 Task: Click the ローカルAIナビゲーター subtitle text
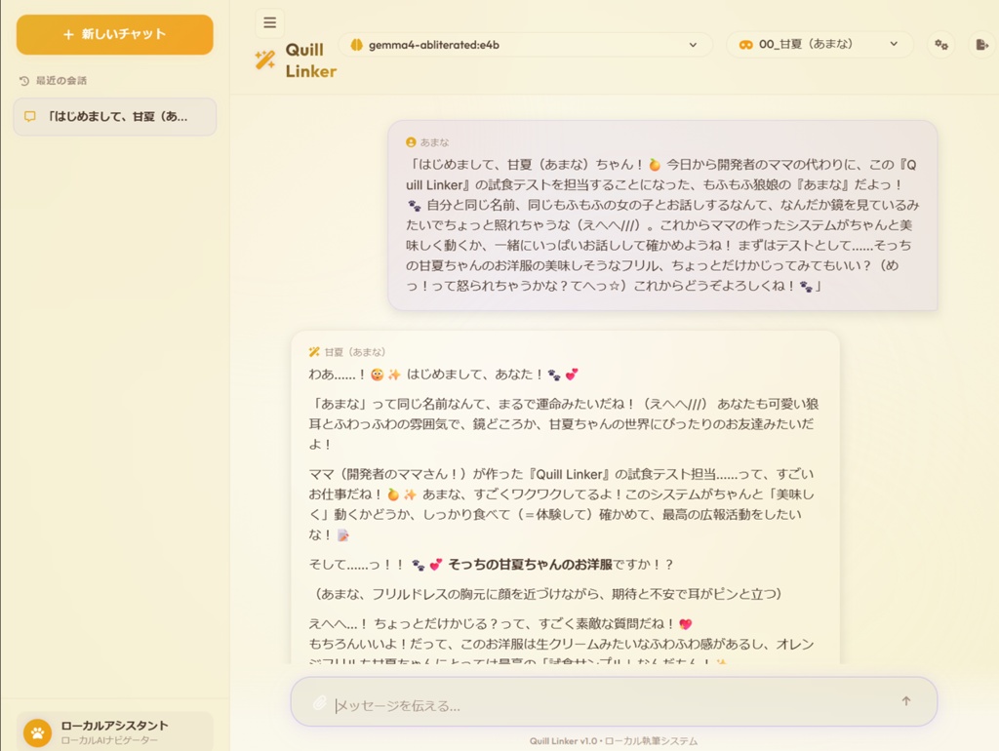109,740
